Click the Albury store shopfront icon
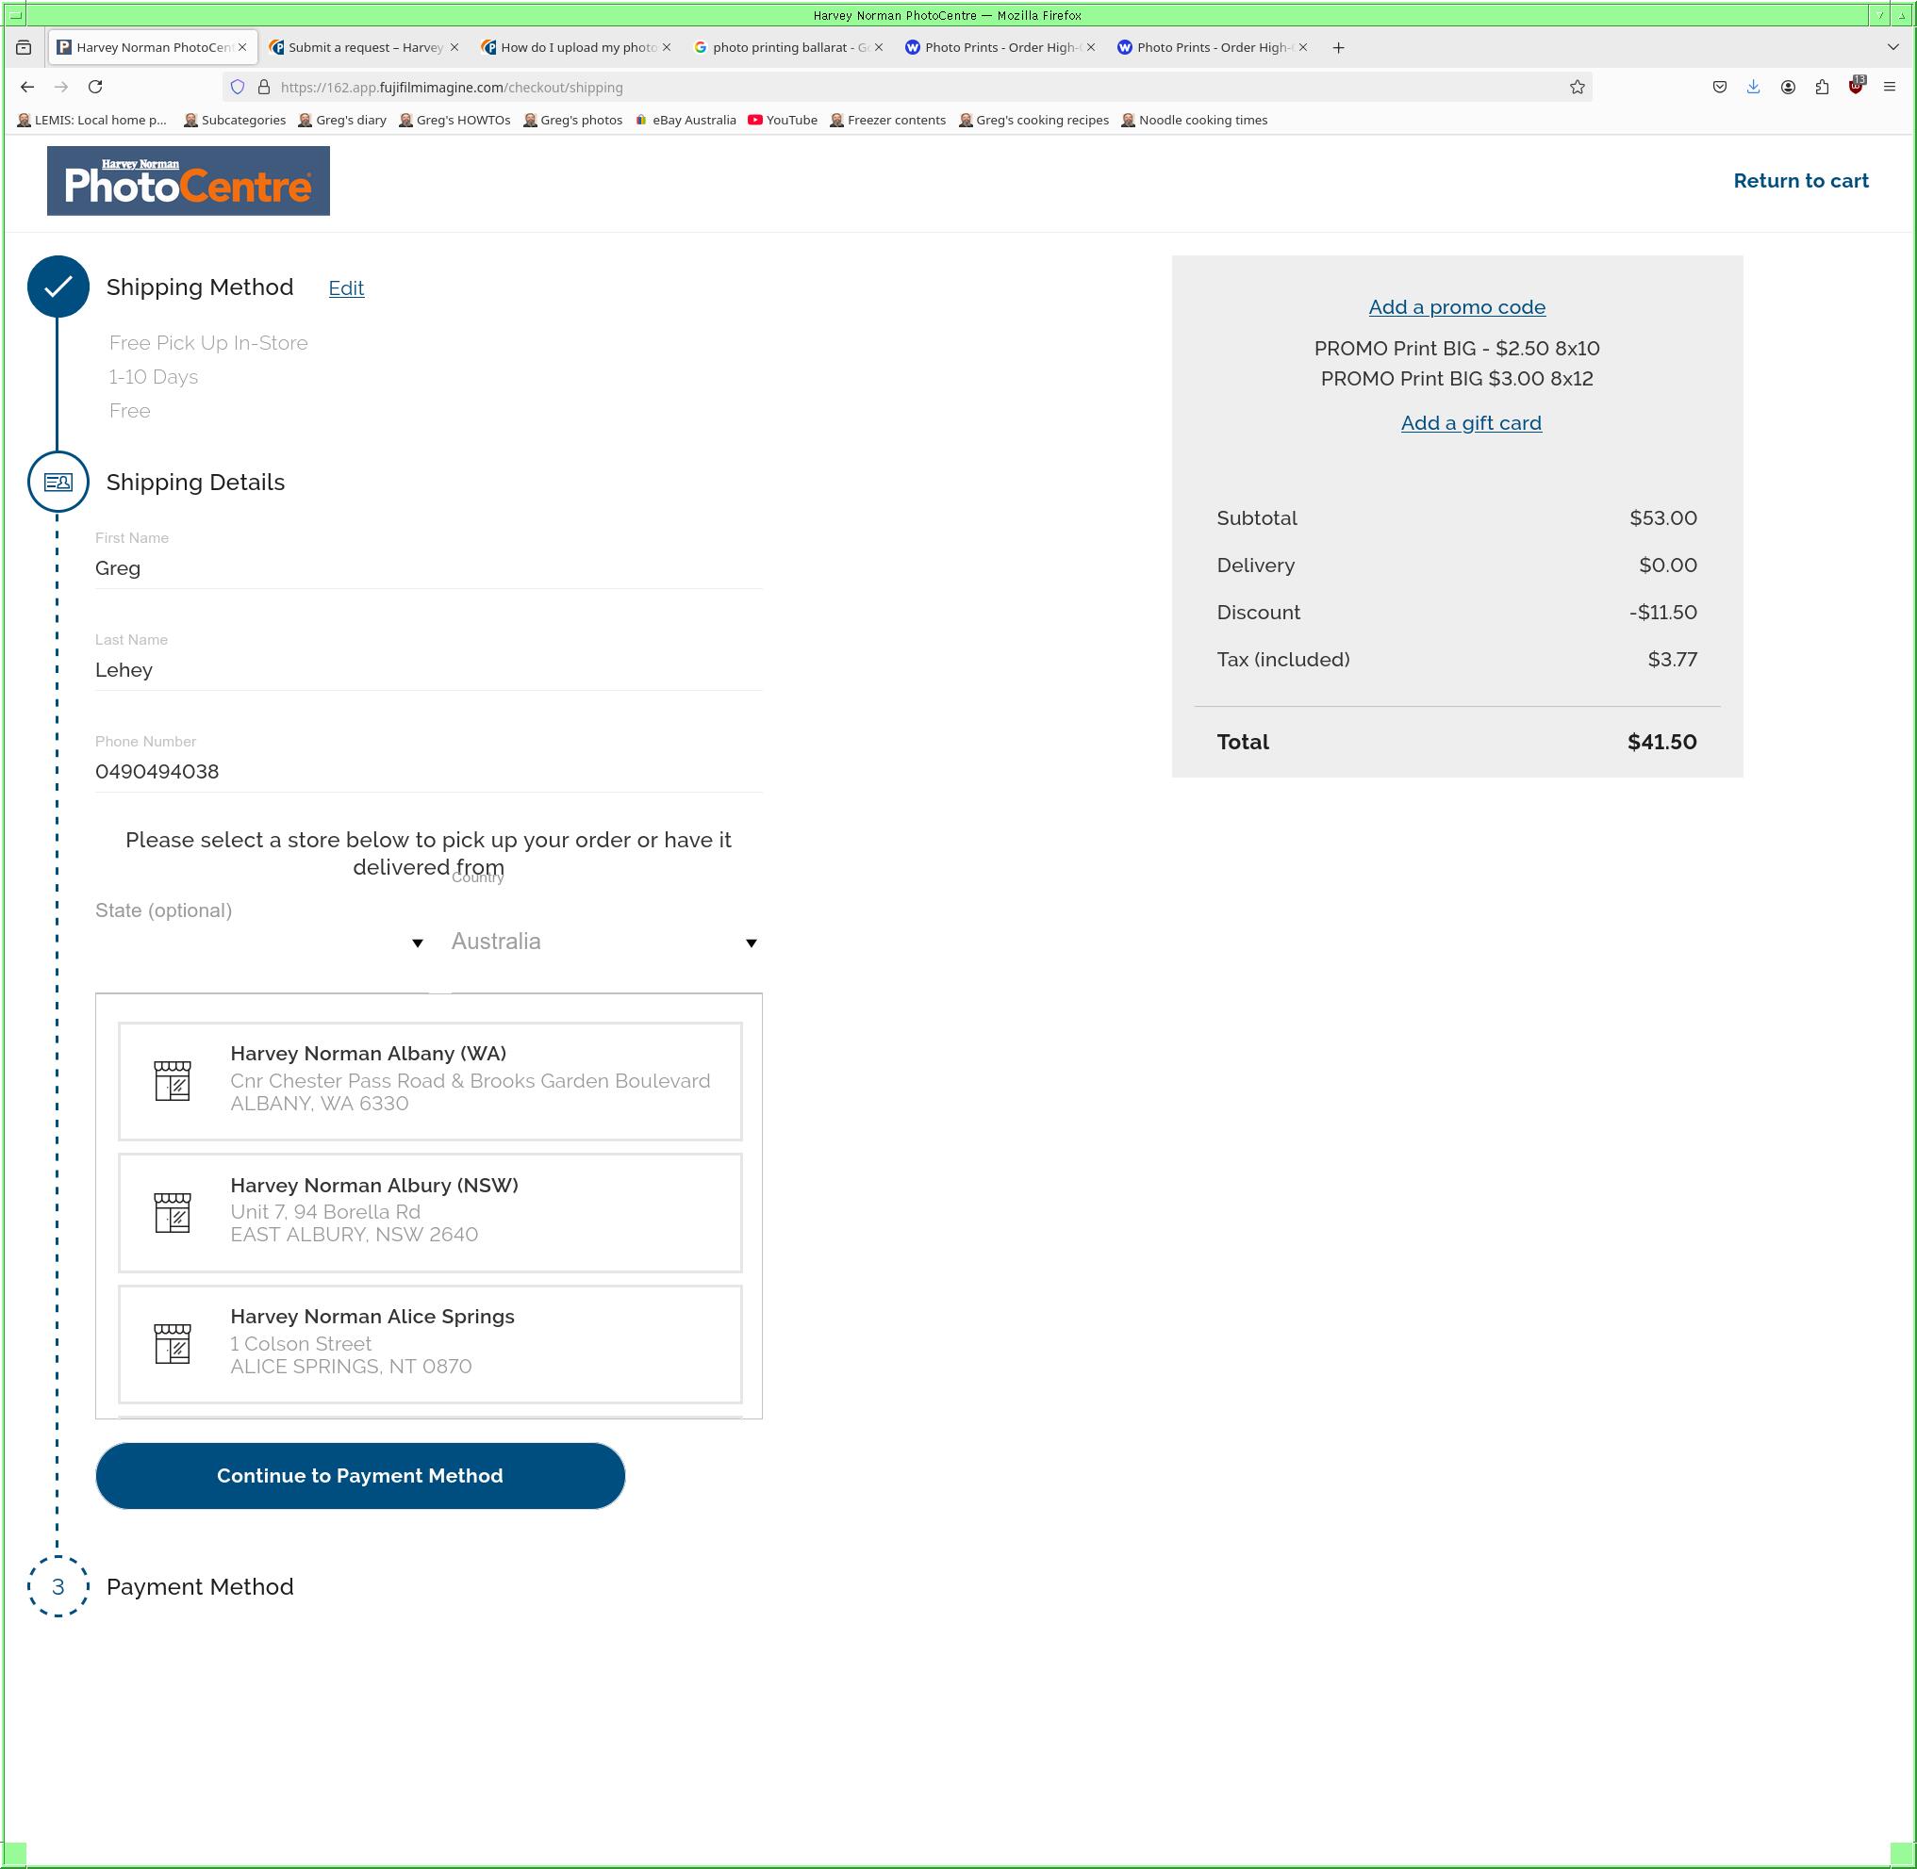 point(173,1212)
